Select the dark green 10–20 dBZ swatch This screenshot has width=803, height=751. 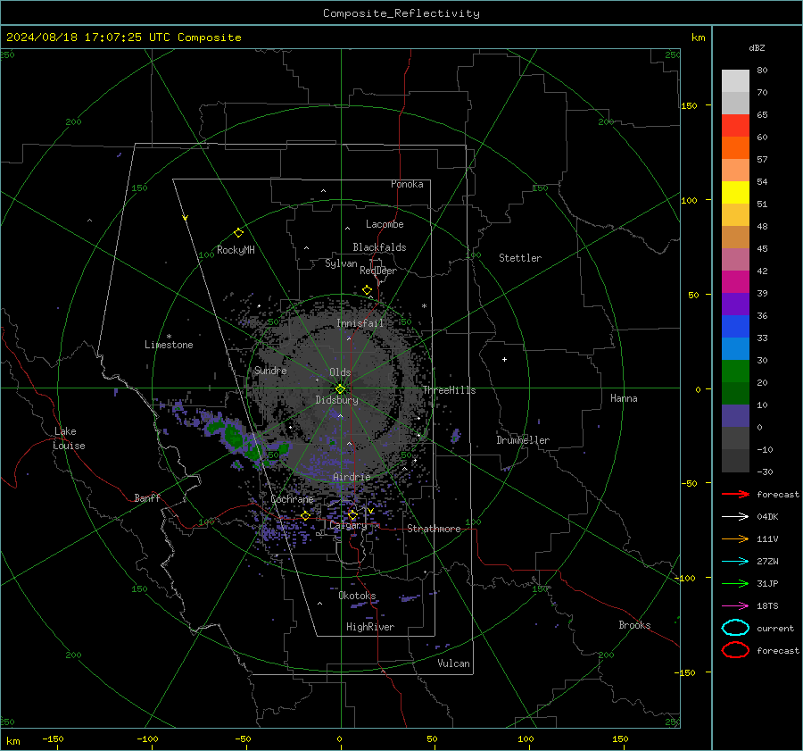tap(735, 393)
